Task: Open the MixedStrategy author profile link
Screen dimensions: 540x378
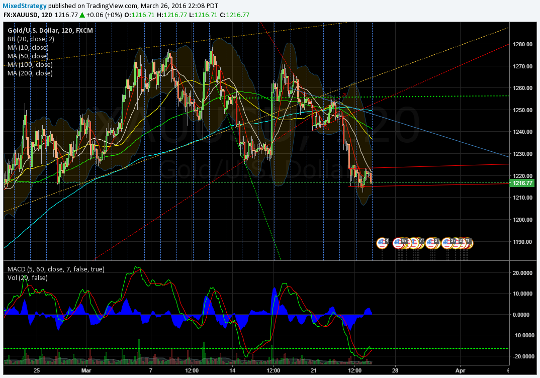Action: tap(25, 6)
